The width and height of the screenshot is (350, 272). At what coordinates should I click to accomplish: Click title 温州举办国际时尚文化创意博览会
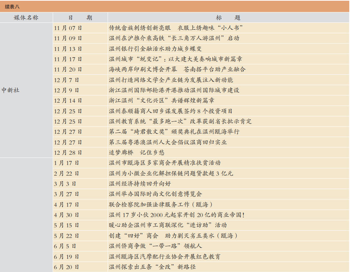[x=155, y=194]
